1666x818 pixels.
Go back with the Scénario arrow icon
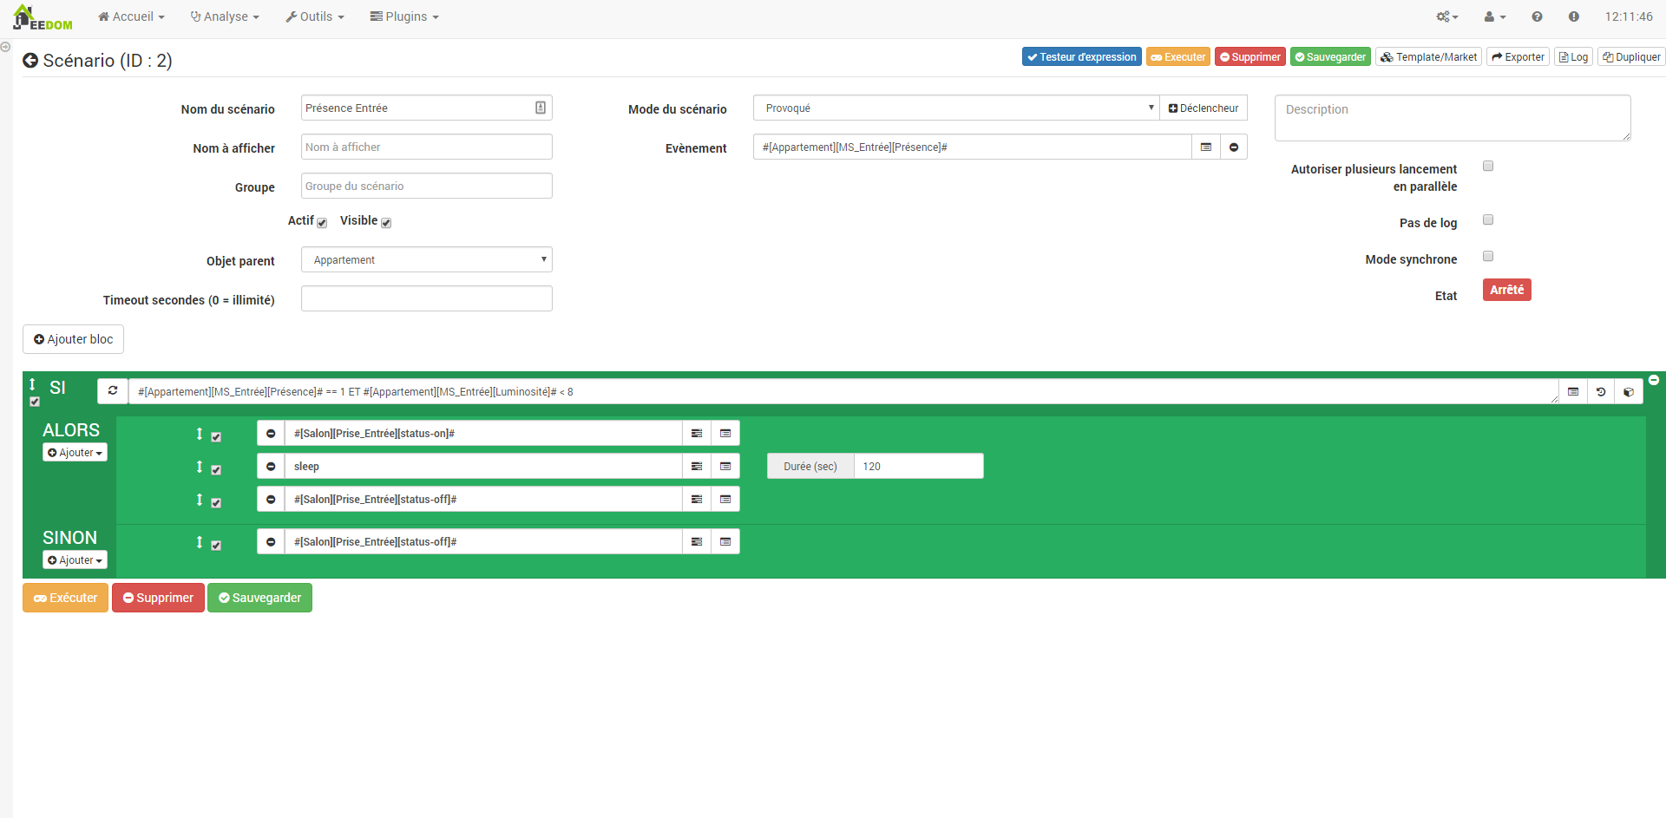point(30,61)
